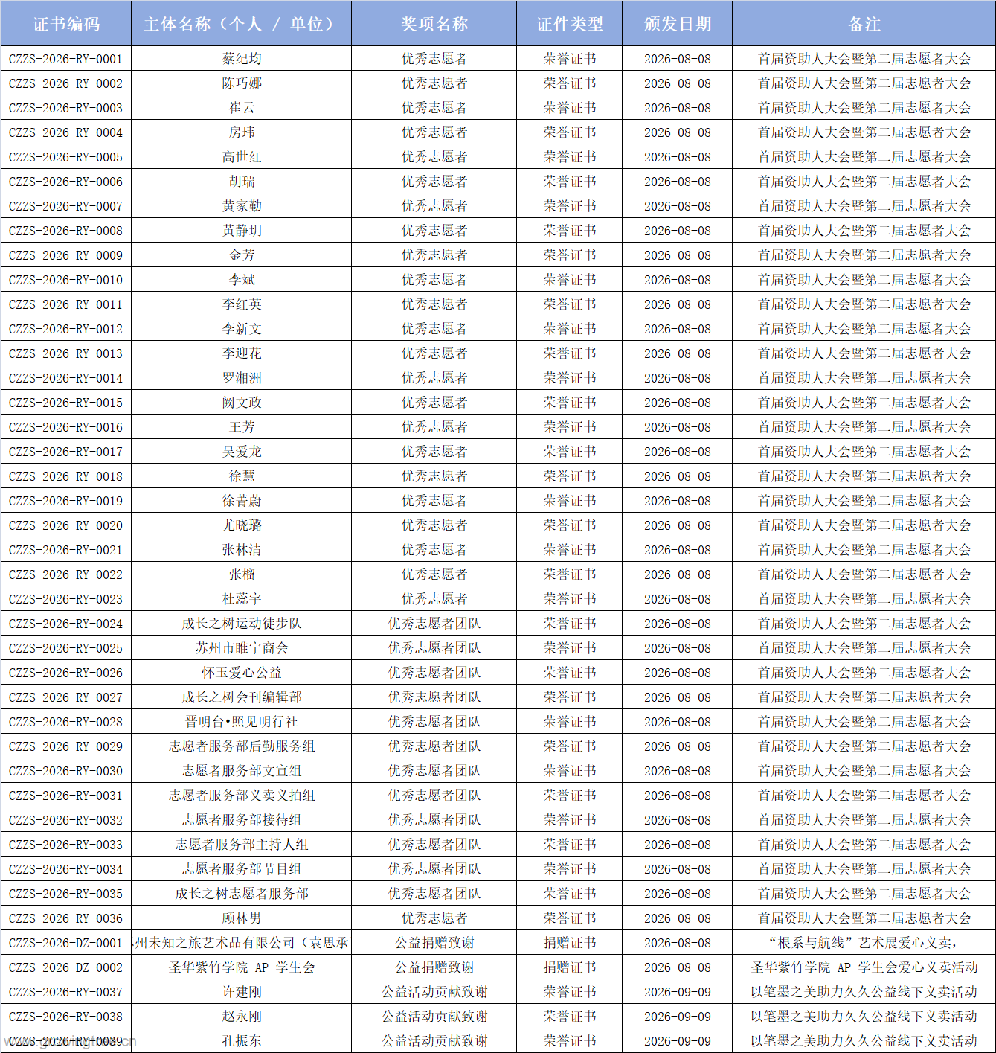Select the 证件类型 column header
This screenshot has height=1053, width=996.
[569, 24]
